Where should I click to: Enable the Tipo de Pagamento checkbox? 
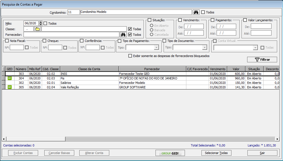coord(119,41)
